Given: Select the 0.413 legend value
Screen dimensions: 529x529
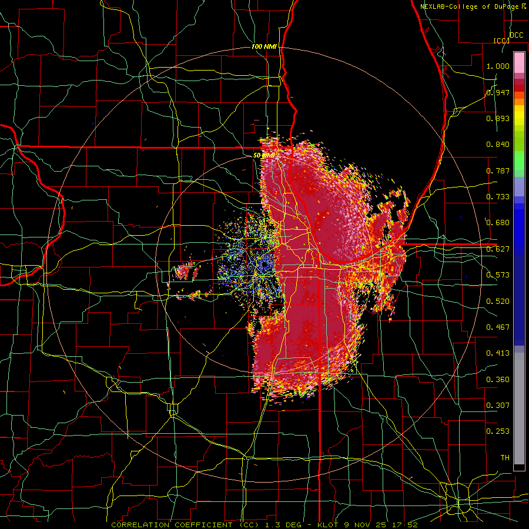Looking at the screenshot, I should point(498,353).
